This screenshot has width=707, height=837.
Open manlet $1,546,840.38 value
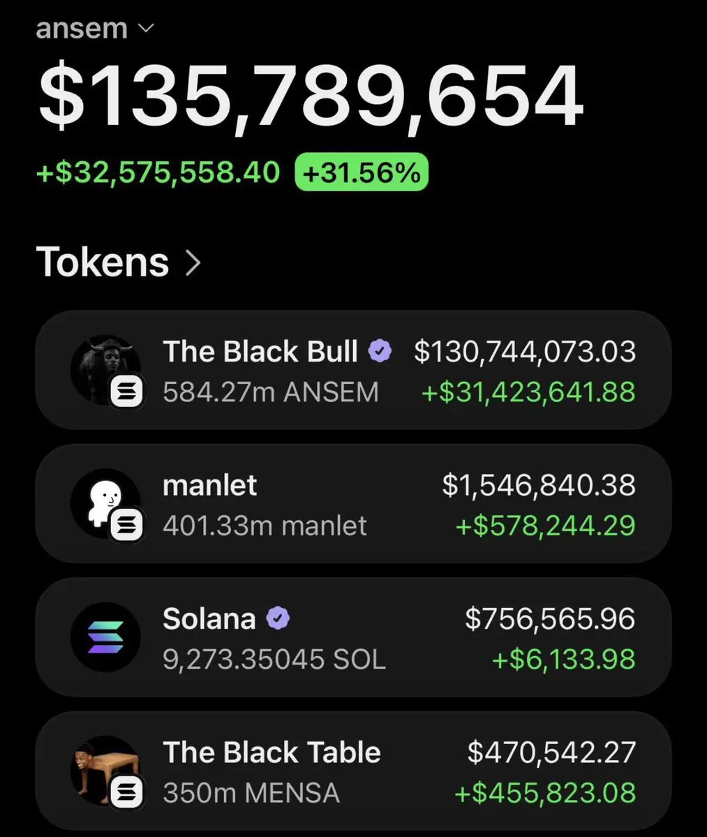tap(539, 485)
